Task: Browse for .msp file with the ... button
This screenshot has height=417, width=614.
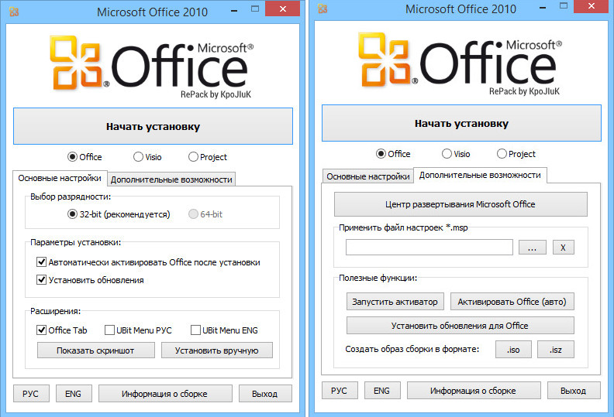Action: pyautogui.click(x=531, y=248)
